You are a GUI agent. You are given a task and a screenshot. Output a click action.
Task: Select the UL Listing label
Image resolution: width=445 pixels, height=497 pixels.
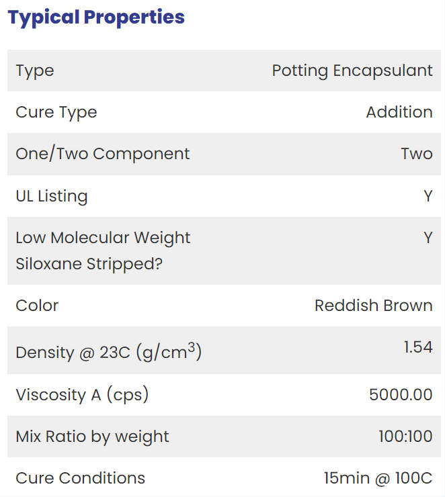(x=52, y=196)
